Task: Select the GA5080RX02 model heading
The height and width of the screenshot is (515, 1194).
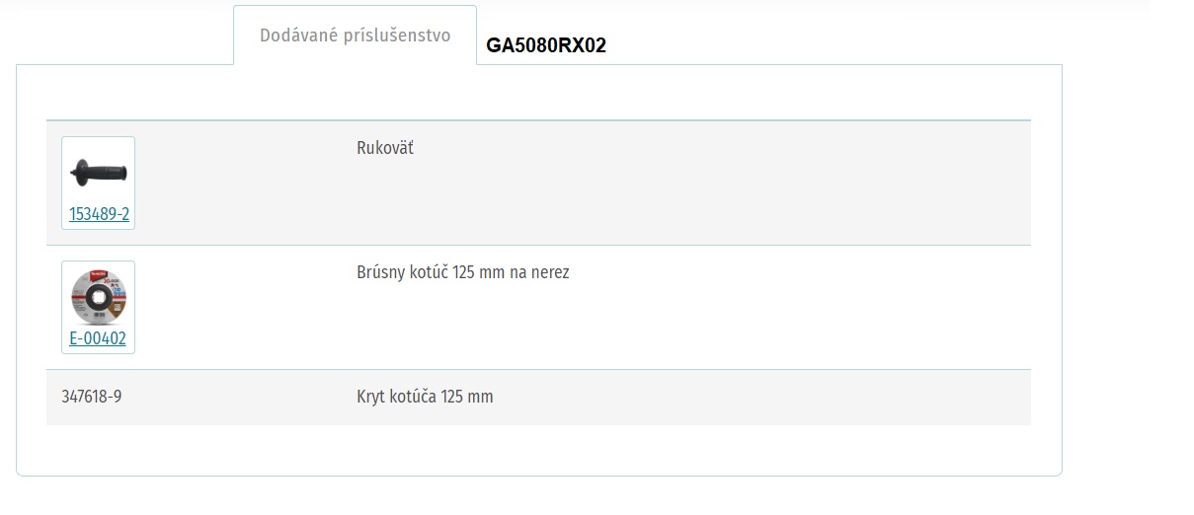Action: click(x=546, y=45)
